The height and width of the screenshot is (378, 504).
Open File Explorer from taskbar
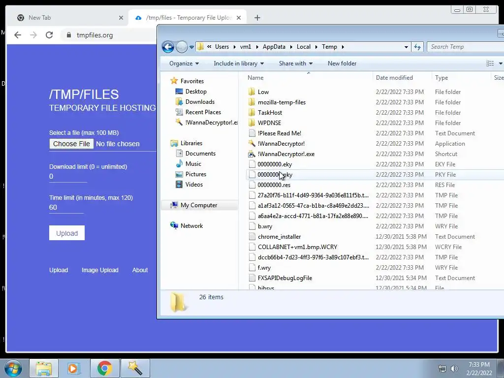pyautogui.click(x=44, y=368)
